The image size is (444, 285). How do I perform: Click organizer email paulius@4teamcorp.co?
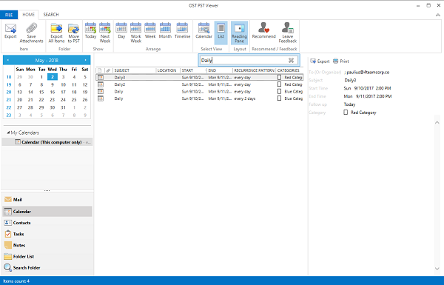(x=368, y=73)
